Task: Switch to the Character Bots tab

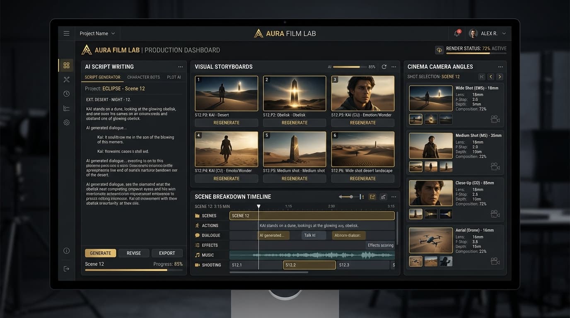Action: [x=143, y=77]
